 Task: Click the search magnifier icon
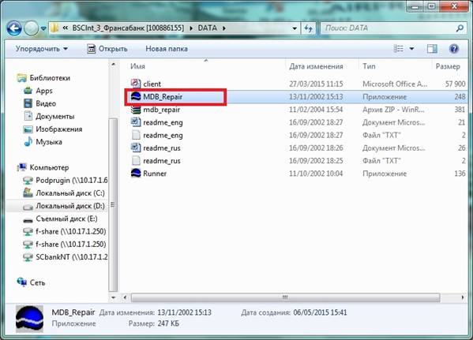(460, 28)
